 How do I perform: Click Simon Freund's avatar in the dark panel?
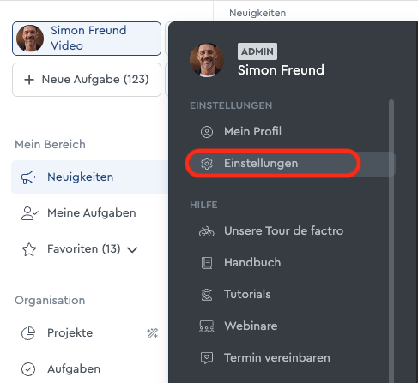tap(207, 60)
